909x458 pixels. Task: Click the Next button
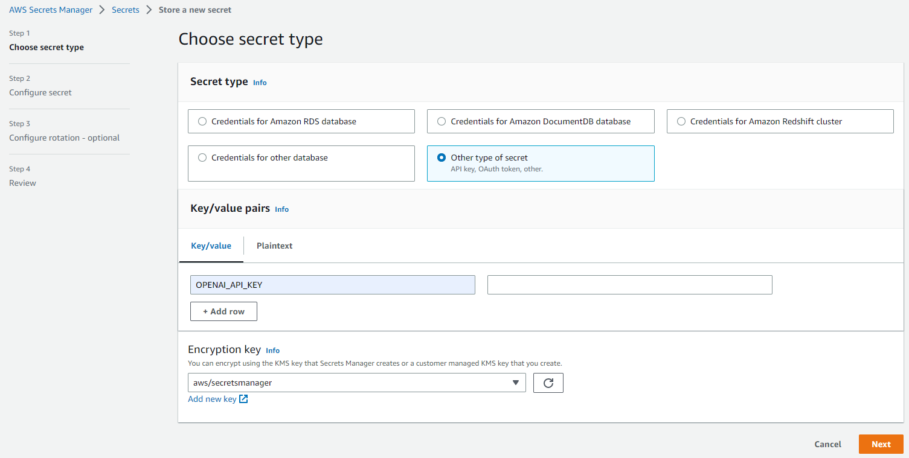[881, 444]
